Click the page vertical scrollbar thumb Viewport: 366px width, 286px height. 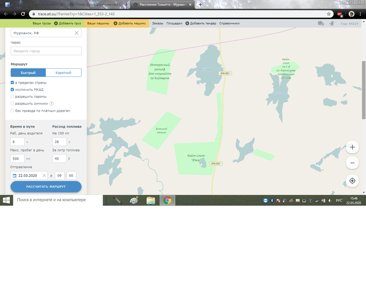coord(363,90)
